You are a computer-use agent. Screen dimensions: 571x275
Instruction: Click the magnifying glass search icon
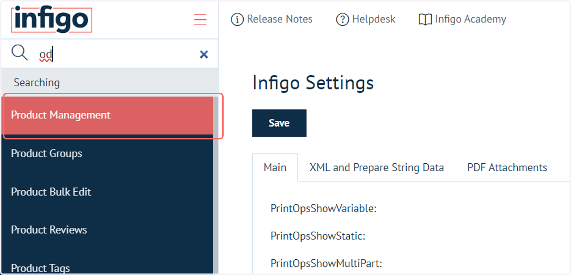(20, 53)
